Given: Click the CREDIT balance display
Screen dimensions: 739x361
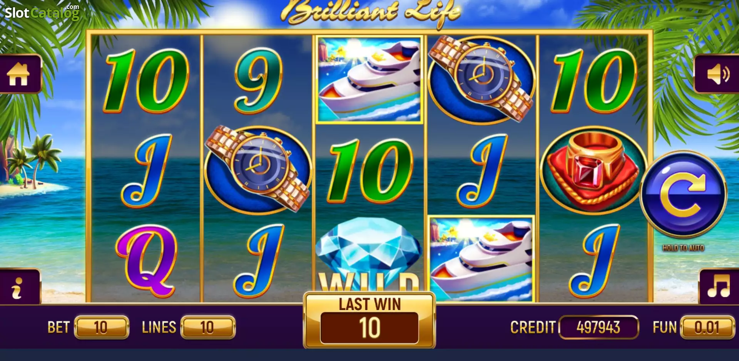Looking at the screenshot, I should pos(599,327).
